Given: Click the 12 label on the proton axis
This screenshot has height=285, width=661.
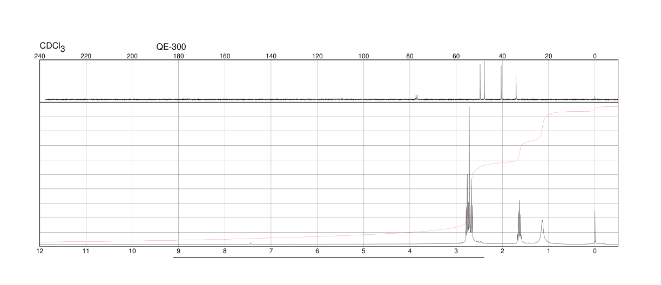Looking at the screenshot, I should point(39,251).
